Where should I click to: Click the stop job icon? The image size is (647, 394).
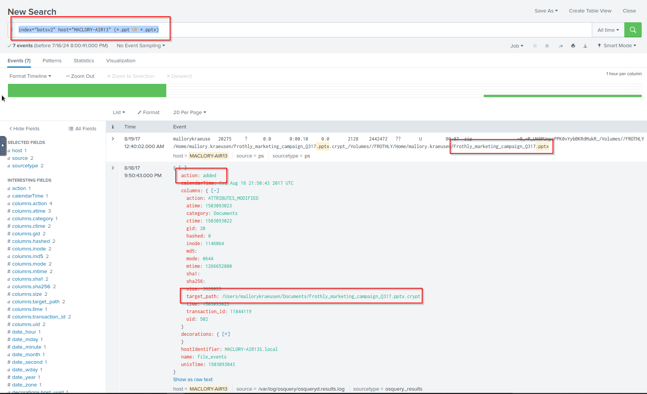click(547, 46)
